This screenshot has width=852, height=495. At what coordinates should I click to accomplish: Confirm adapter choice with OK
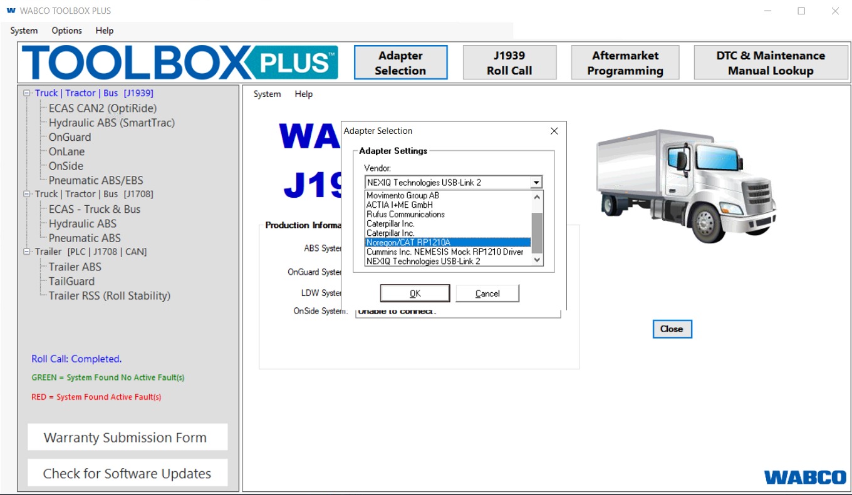tap(415, 293)
